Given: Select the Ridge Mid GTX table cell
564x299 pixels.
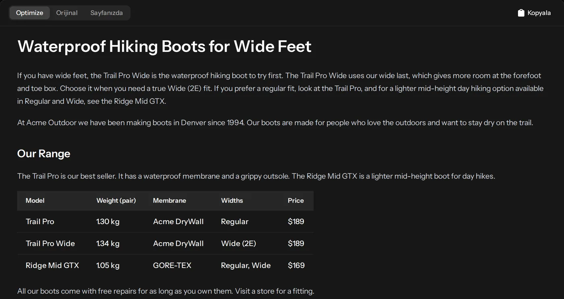Looking at the screenshot, I should coord(52,265).
